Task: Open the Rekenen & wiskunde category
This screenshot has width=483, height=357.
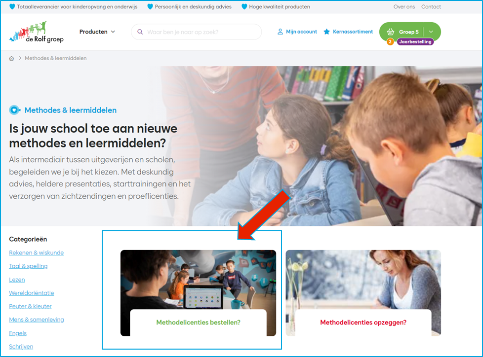Action: click(x=37, y=253)
